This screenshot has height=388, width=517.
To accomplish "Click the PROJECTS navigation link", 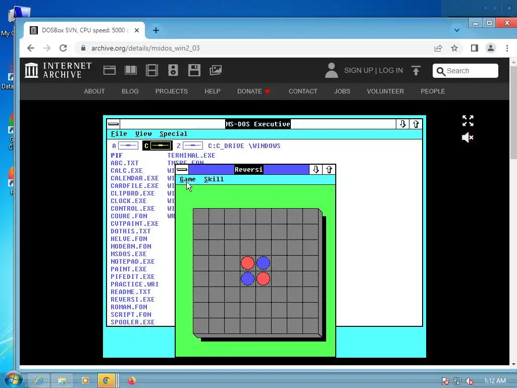I will pyautogui.click(x=172, y=91).
